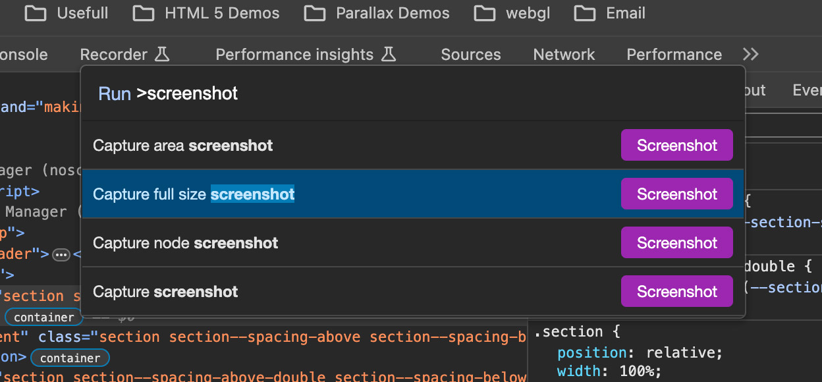The height and width of the screenshot is (382, 822).
Task: Click the container badge next to == $0
Action: click(43, 317)
